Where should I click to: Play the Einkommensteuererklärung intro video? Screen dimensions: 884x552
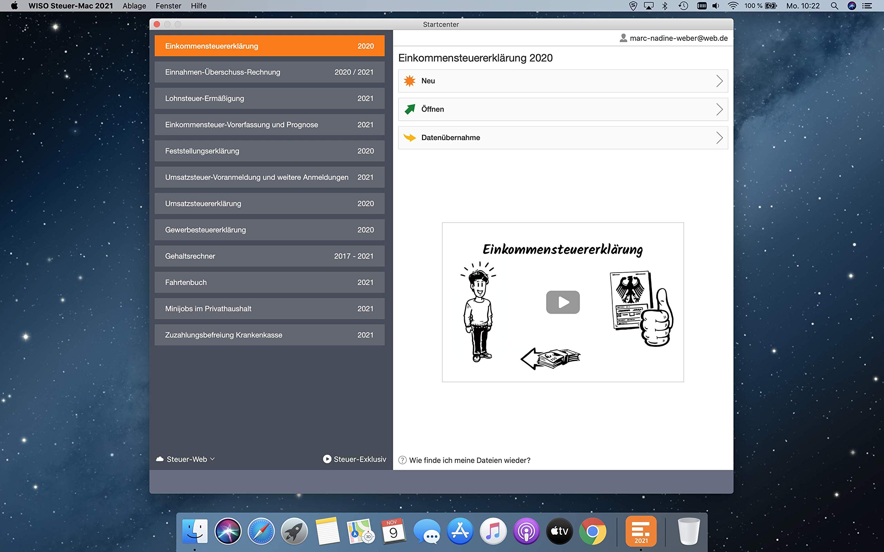coord(563,302)
